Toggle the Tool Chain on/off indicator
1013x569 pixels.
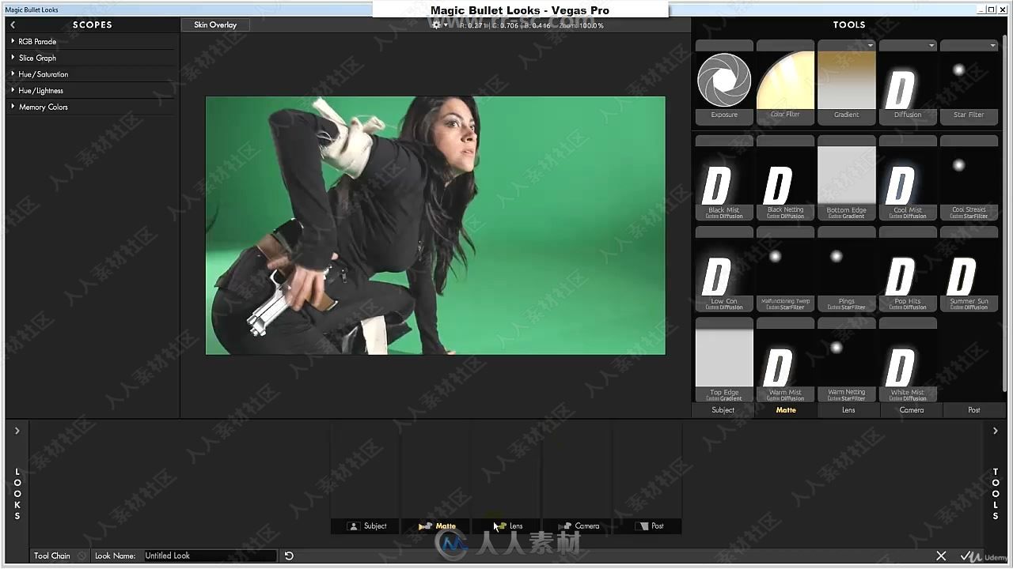pos(82,556)
